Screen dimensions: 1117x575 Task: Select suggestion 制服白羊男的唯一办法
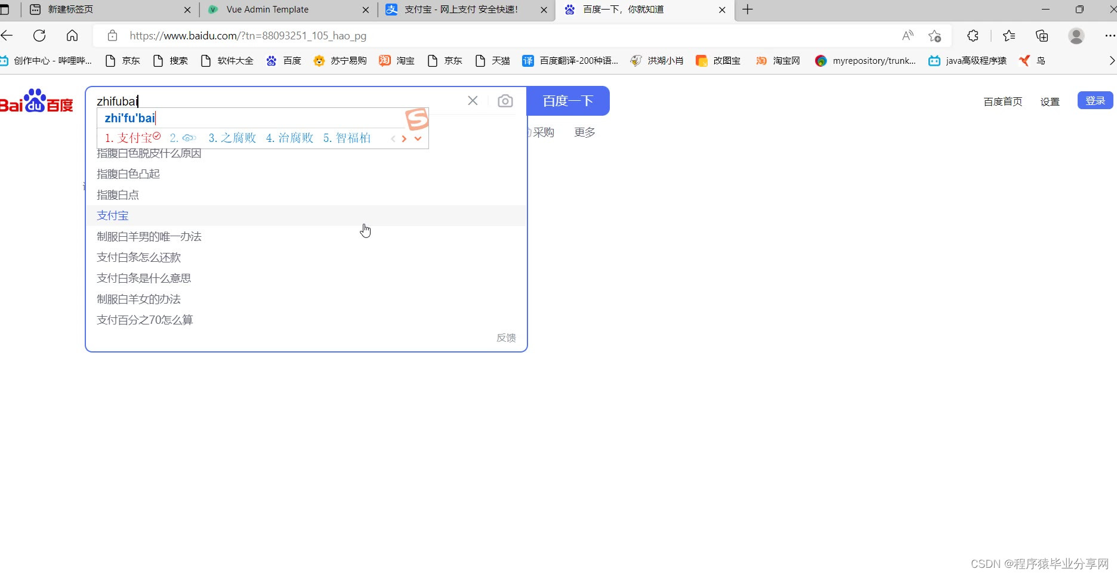[x=306, y=236]
